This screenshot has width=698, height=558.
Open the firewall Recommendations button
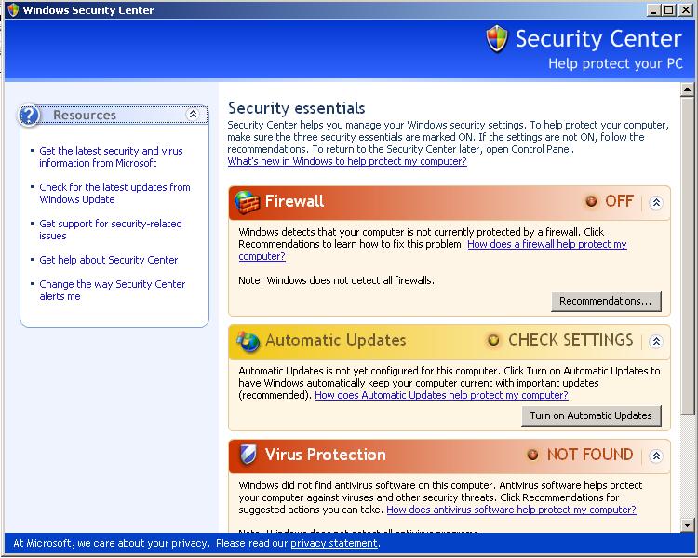tap(606, 301)
